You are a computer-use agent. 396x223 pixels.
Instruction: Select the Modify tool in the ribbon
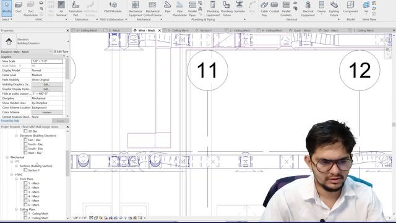[7, 8]
